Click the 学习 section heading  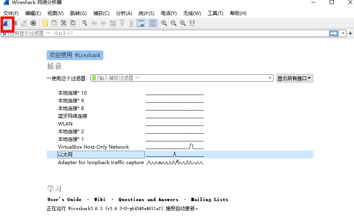tap(54, 188)
